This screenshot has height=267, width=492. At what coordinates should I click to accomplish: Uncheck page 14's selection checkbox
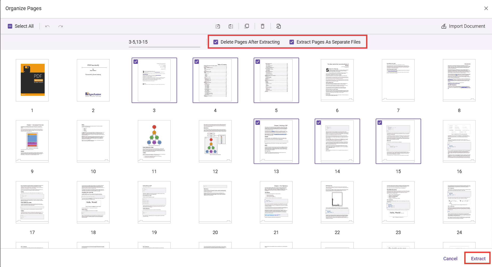tap(319, 122)
